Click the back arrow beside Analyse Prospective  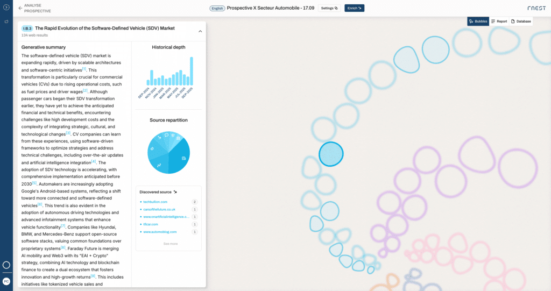point(20,8)
